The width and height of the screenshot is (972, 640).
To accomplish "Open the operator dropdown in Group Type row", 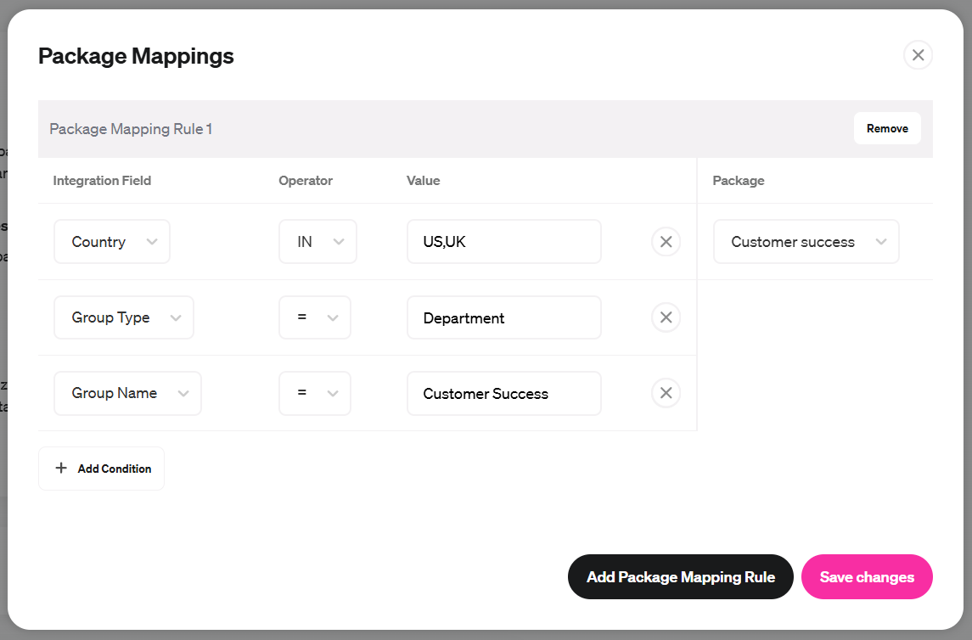I will (314, 317).
